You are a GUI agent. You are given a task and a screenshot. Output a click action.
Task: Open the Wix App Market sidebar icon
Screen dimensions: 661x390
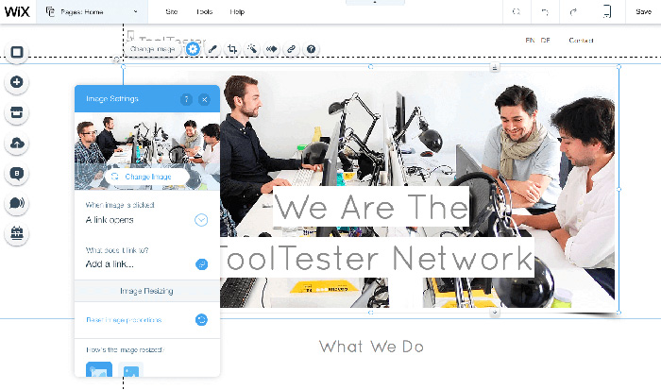tap(17, 112)
